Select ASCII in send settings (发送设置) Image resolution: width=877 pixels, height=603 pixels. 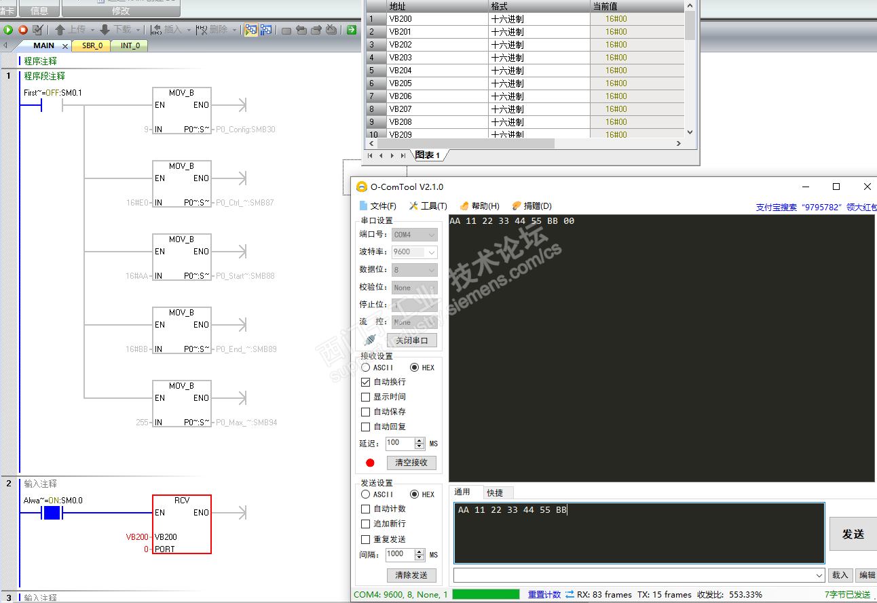click(365, 494)
